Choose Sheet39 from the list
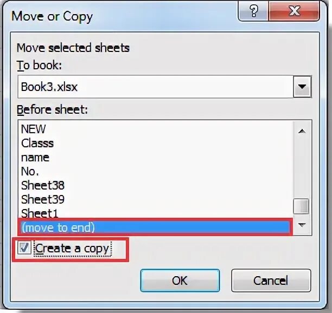Screen dimensions: 332x313 point(42,199)
